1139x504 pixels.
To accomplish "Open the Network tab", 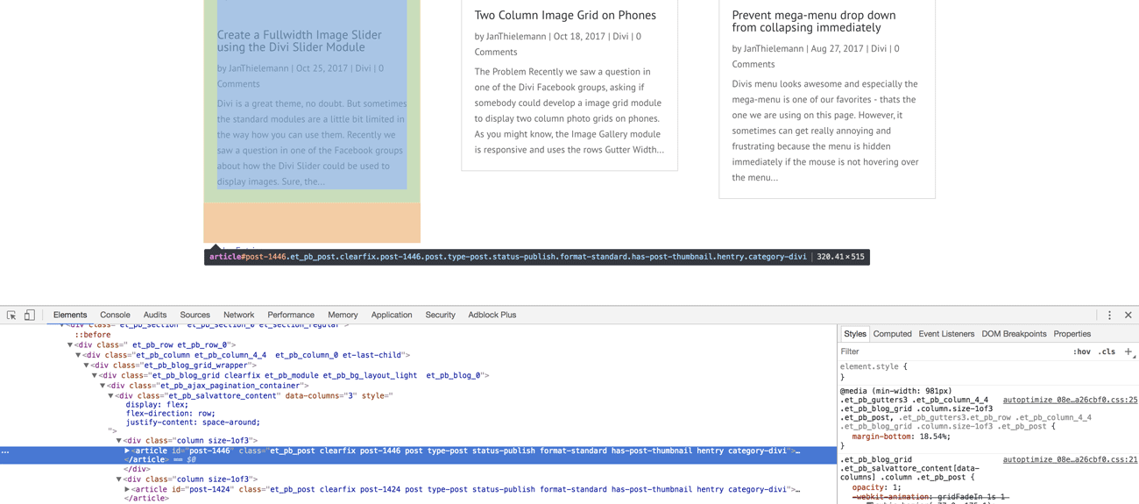I will tap(238, 316).
